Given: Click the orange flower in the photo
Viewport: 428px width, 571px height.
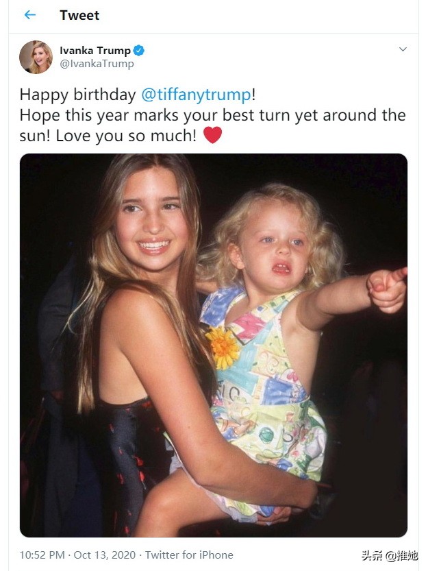Looking at the screenshot, I should point(224,347).
